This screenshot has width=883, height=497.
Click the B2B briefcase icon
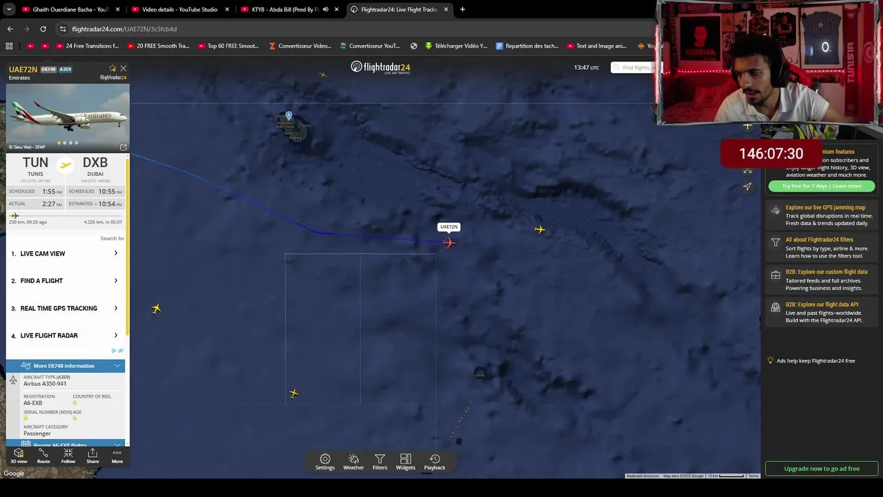775,275
